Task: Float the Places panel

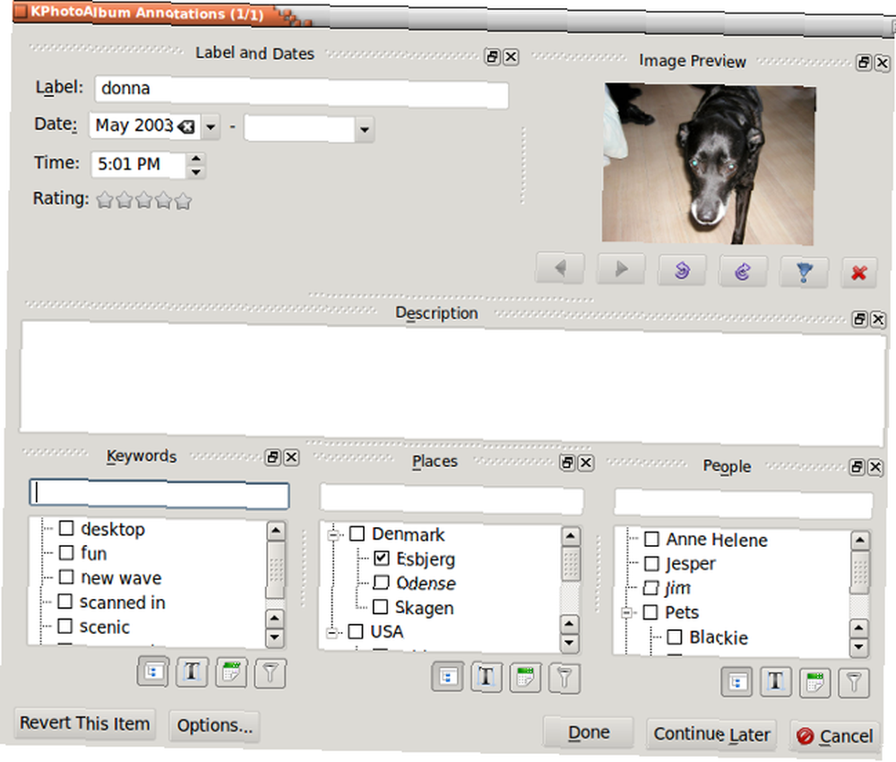Action: [x=567, y=463]
